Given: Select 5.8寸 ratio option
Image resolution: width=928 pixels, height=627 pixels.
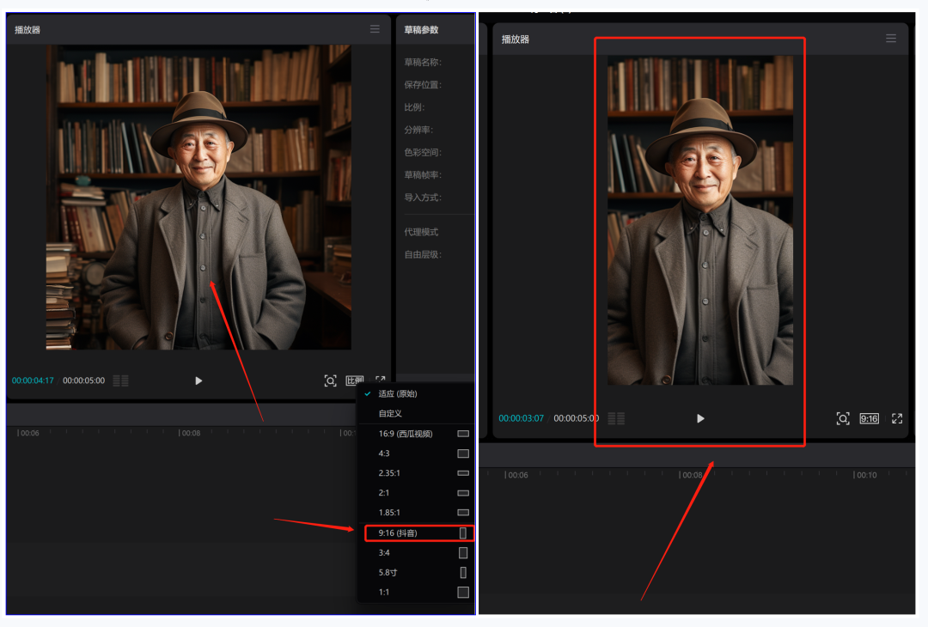Looking at the screenshot, I should tap(388, 573).
